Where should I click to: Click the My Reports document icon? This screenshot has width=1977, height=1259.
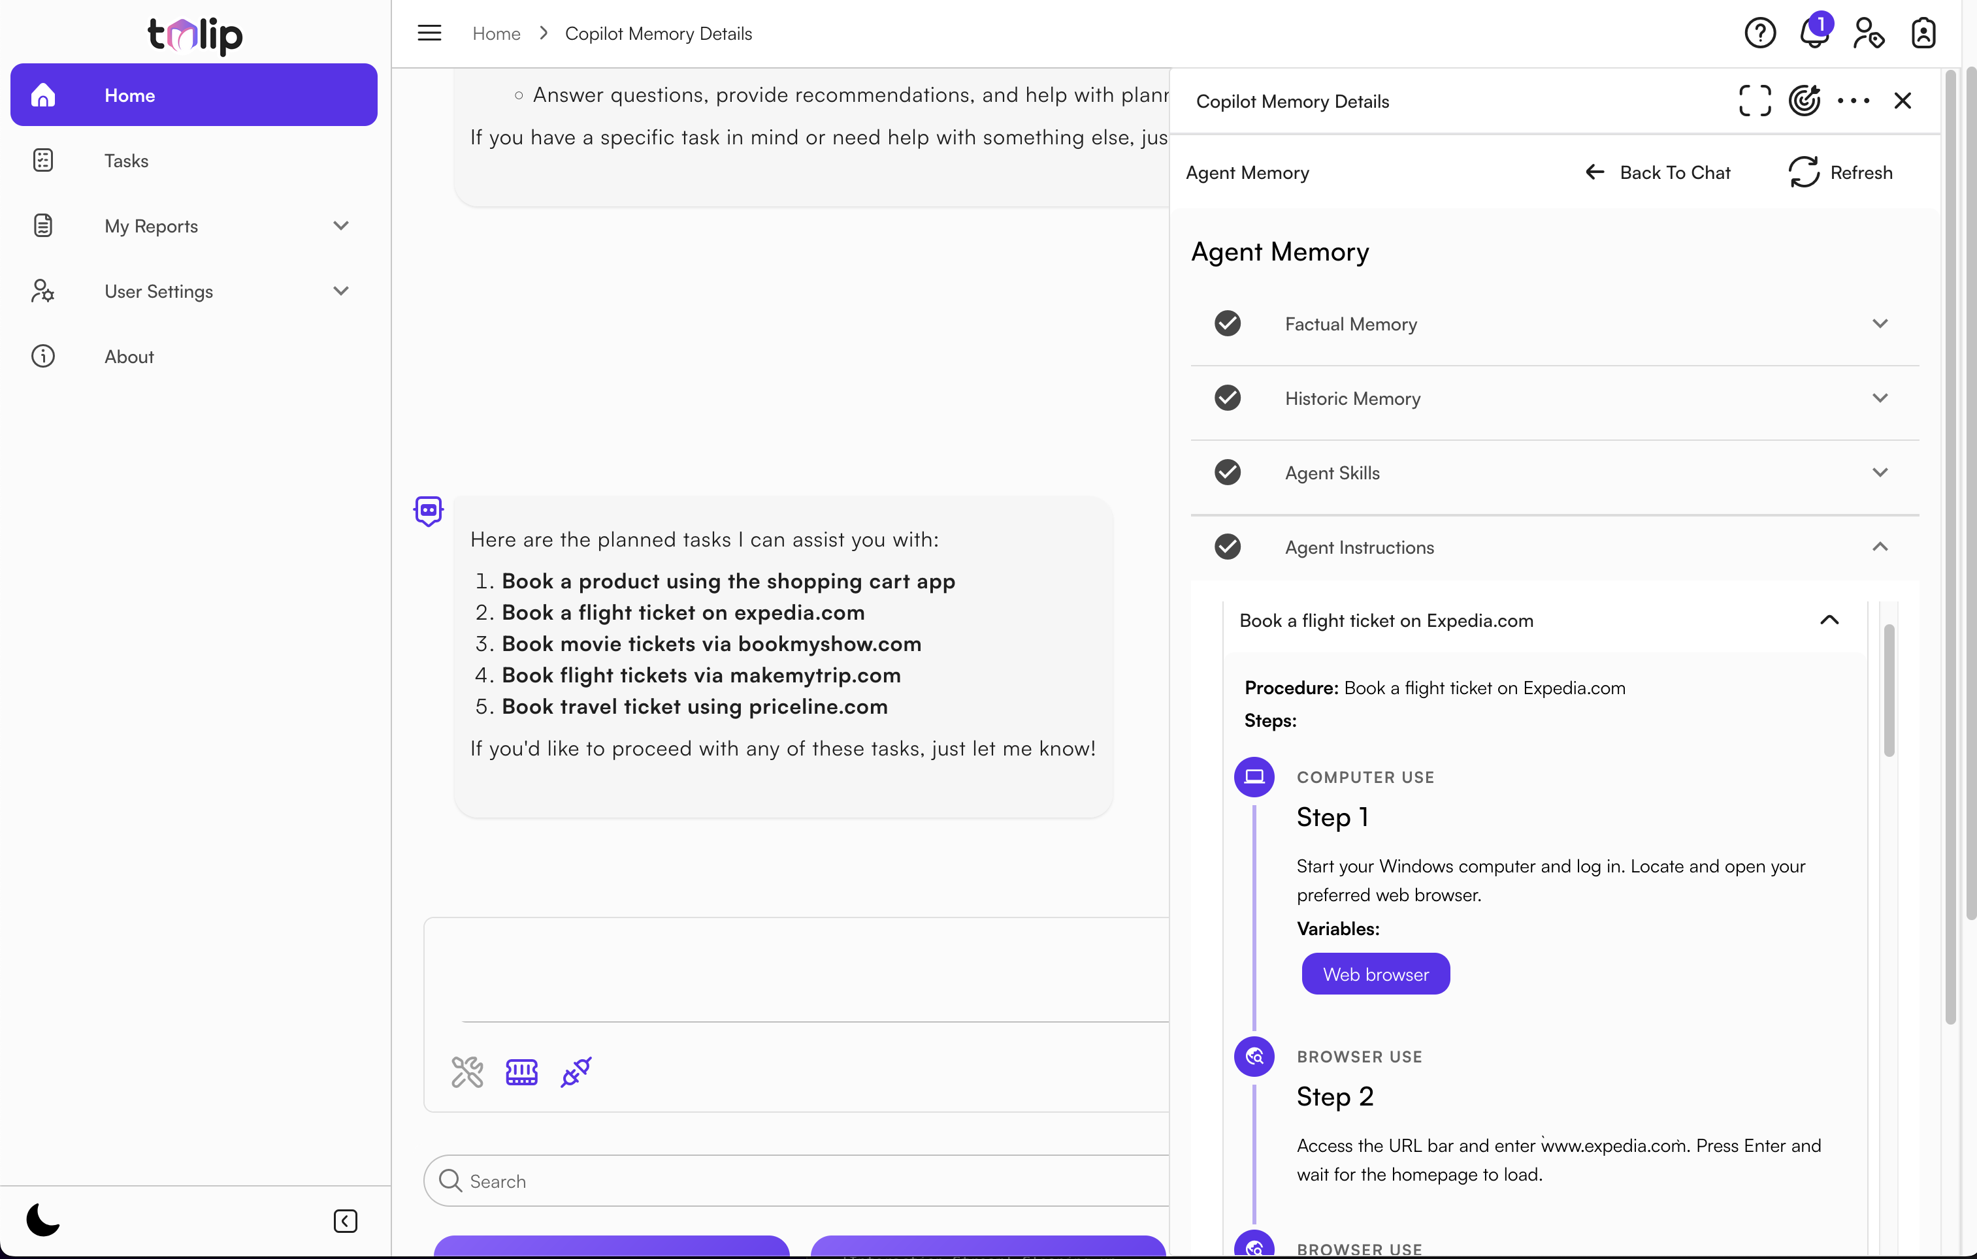[42, 225]
